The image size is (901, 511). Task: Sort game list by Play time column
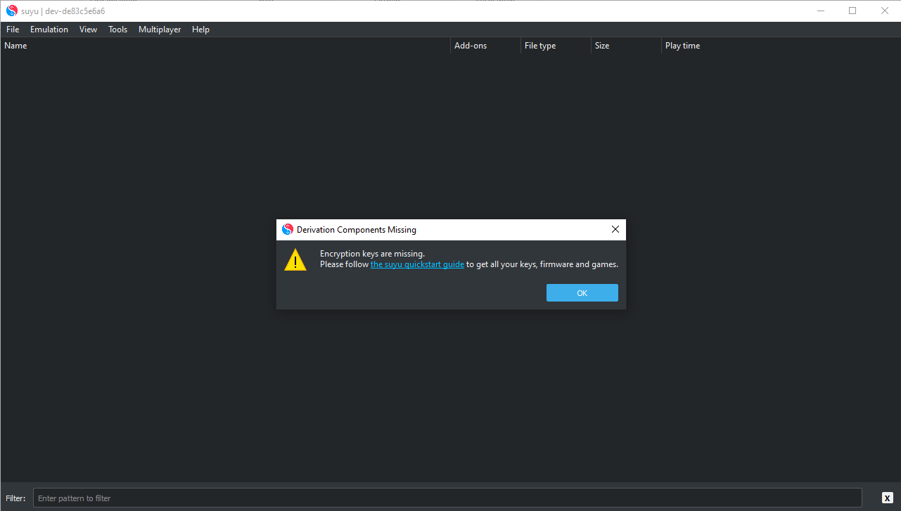pos(697,46)
